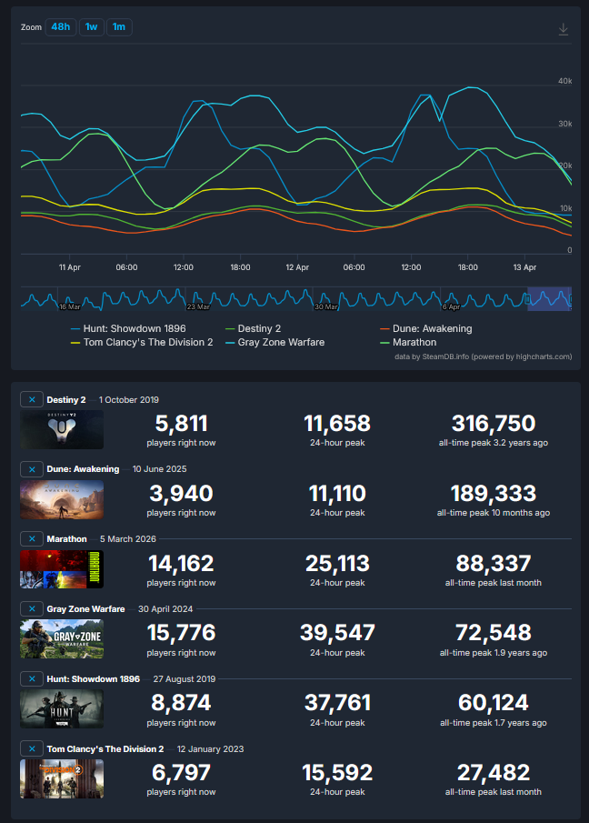Image resolution: width=589 pixels, height=823 pixels.
Task: Click the navigator at the 30 Mar marker
Action: pos(325,306)
